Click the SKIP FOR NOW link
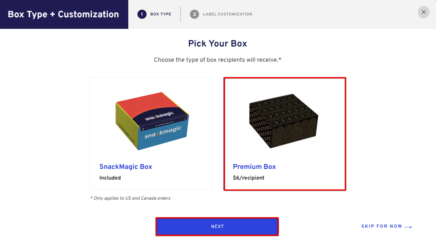436x243 pixels. point(381,226)
